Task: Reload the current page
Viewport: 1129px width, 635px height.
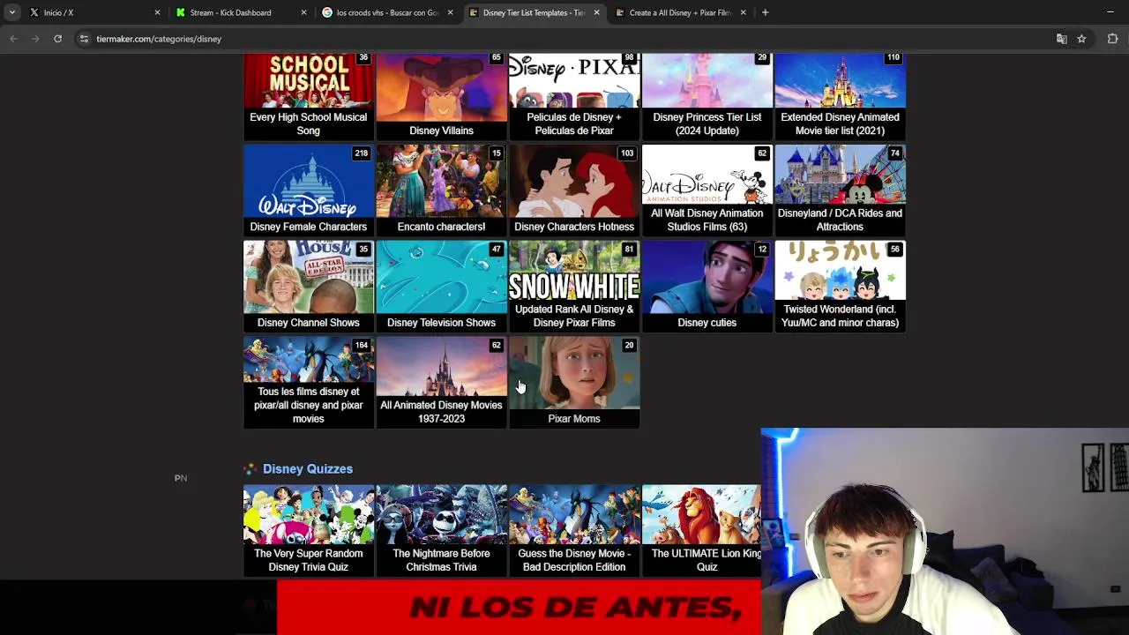Action: [x=57, y=39]
